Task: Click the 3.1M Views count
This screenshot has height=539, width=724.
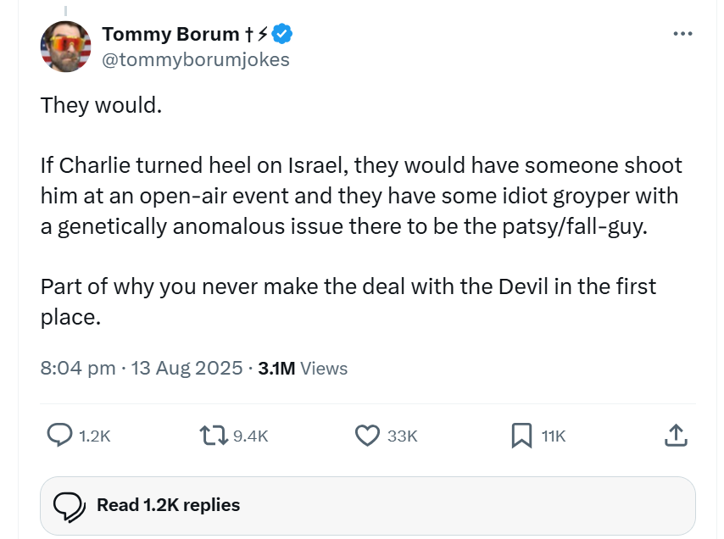Action: 303,369
